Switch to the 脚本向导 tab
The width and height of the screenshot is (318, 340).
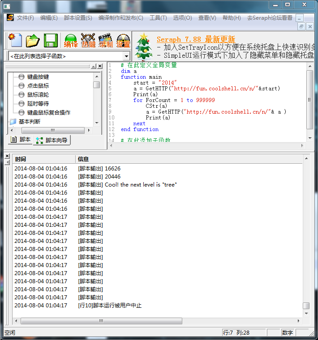(52, 140)
